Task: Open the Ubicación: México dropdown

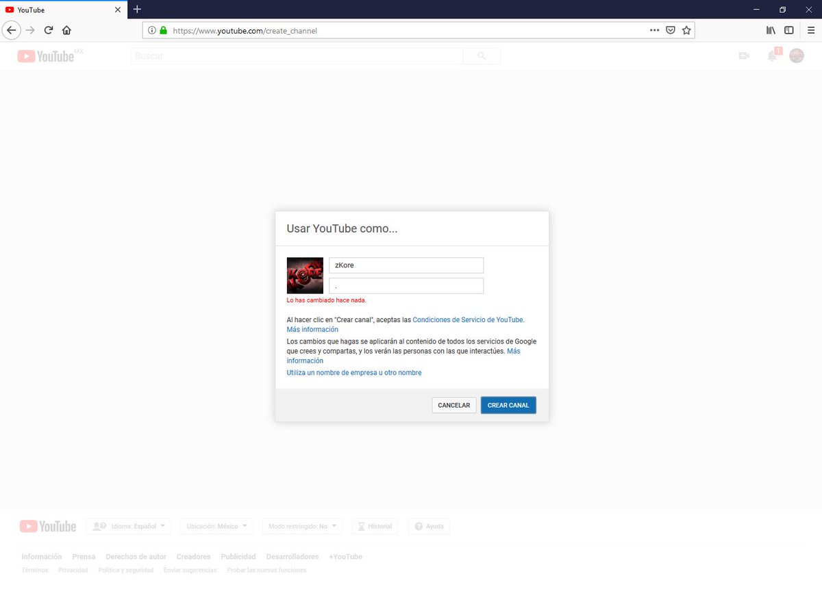Action: click(217, 526)
